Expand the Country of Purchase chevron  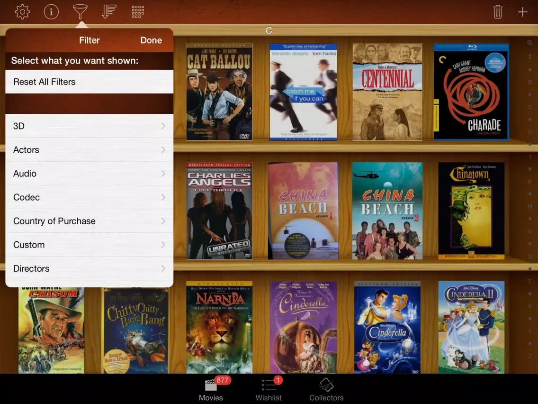click(x=163, y=221)
